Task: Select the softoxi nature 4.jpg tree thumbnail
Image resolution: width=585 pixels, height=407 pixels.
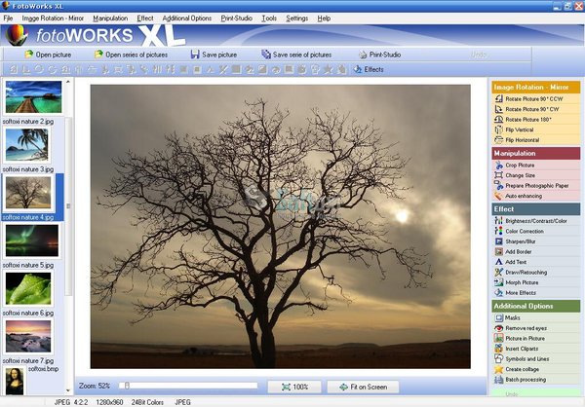Action: click(28, 193)
